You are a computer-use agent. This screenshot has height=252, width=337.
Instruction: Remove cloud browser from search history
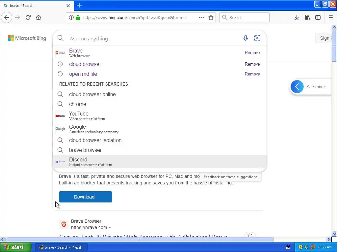[252, 64]
